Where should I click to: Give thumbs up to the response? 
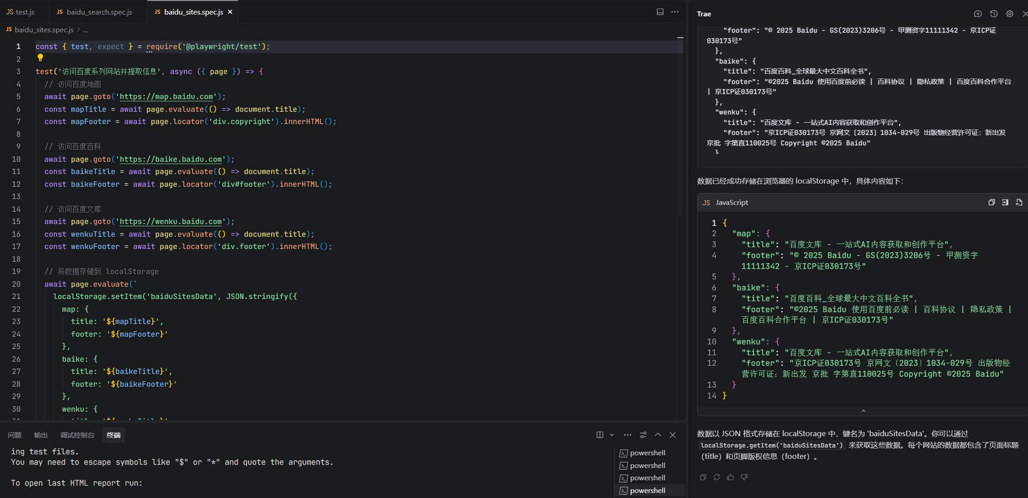point(731,477)
